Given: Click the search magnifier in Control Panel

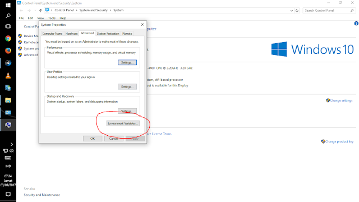Looking at the screenshot, I should click(x=352, y=11).
